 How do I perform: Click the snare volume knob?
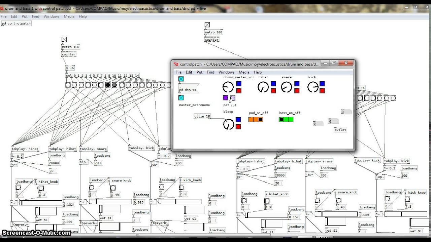(x=286, y=87)
